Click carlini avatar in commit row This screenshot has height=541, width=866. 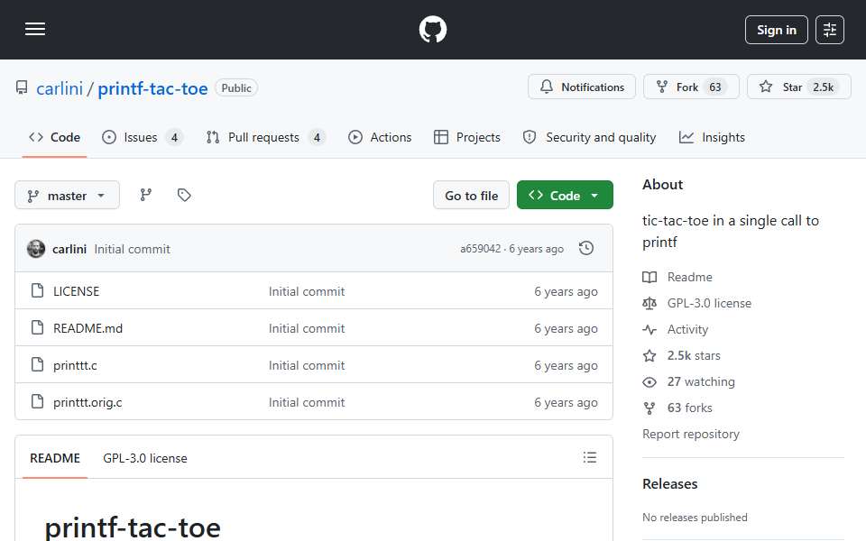tap(36, 249)
